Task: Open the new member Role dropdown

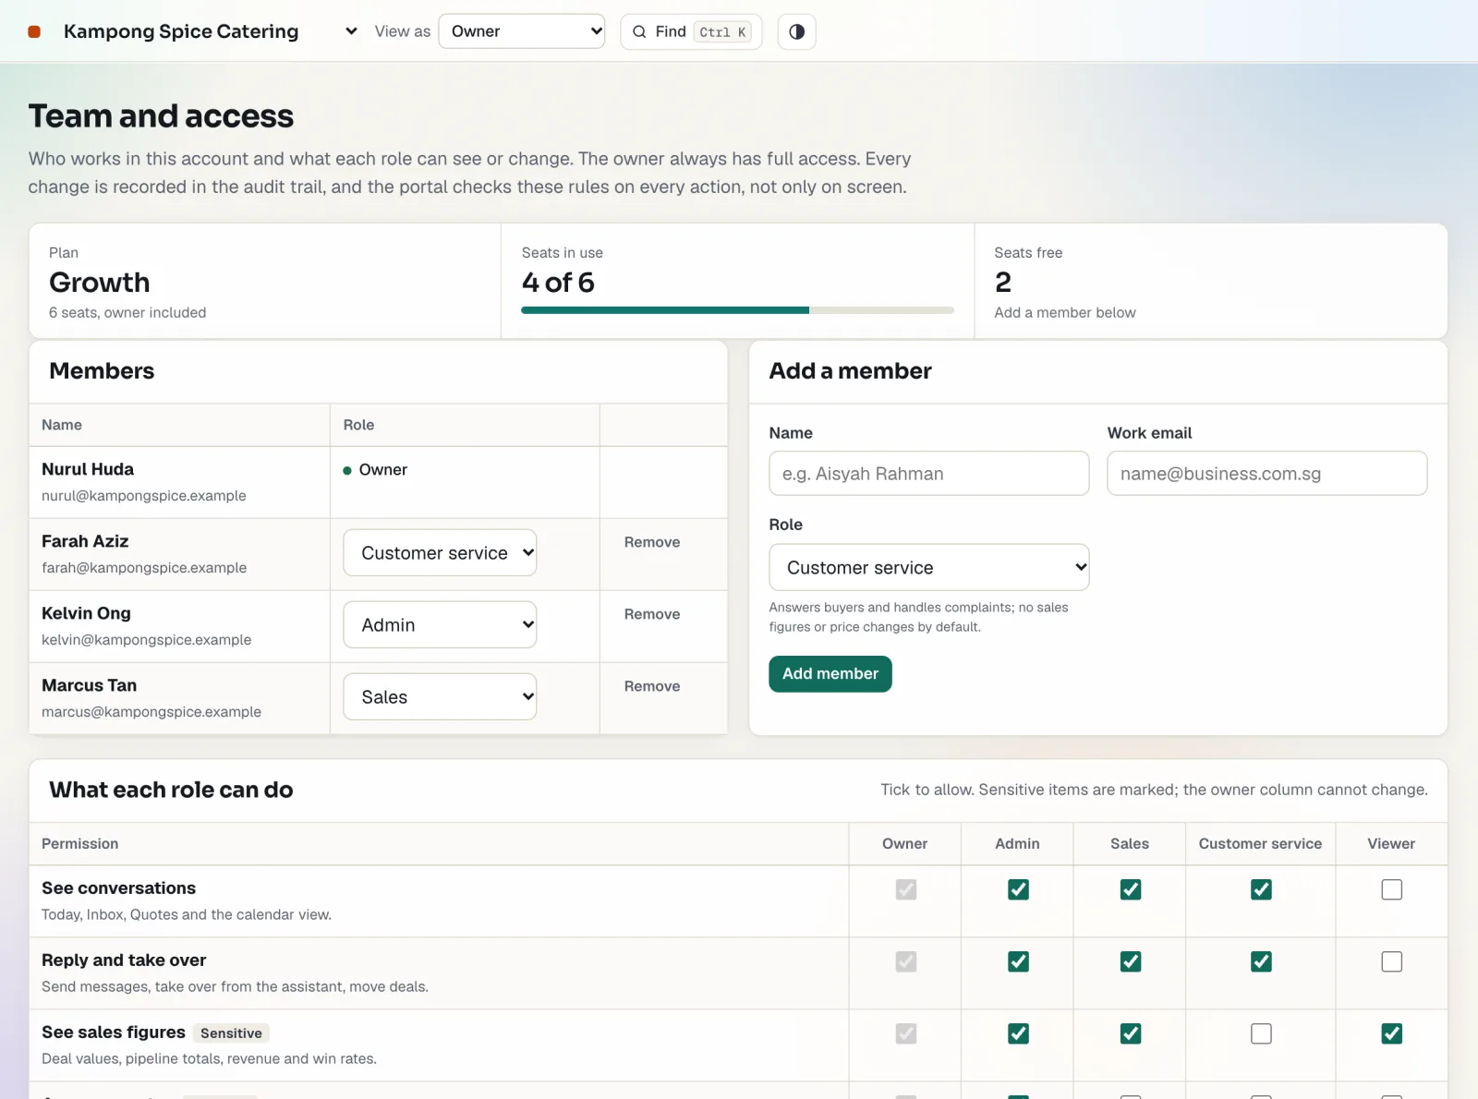Action: 928,567
